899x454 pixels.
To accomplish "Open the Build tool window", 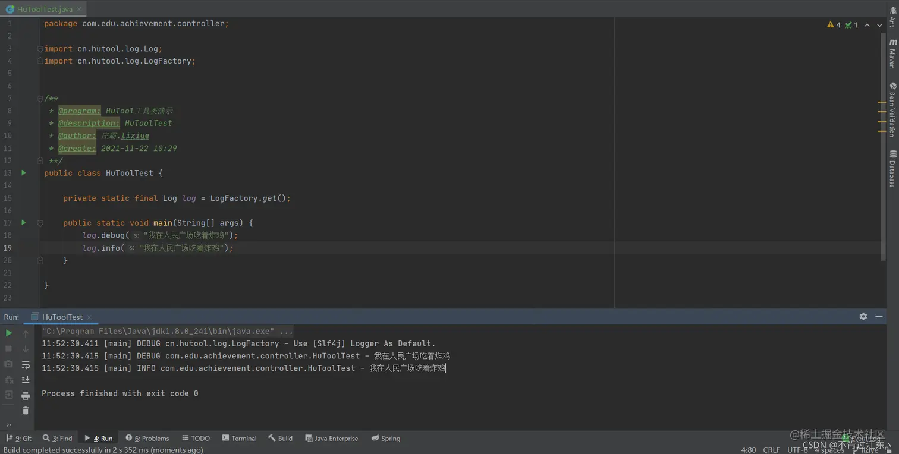I will (280, 439).
